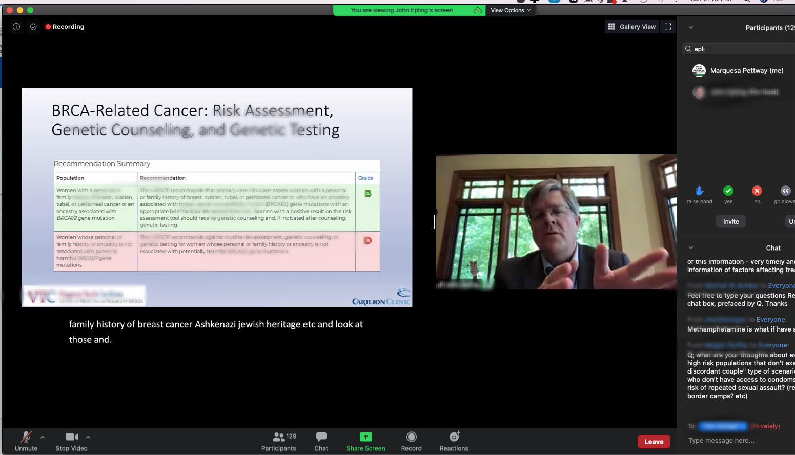Send the red 'no' response

pos(757,191)
